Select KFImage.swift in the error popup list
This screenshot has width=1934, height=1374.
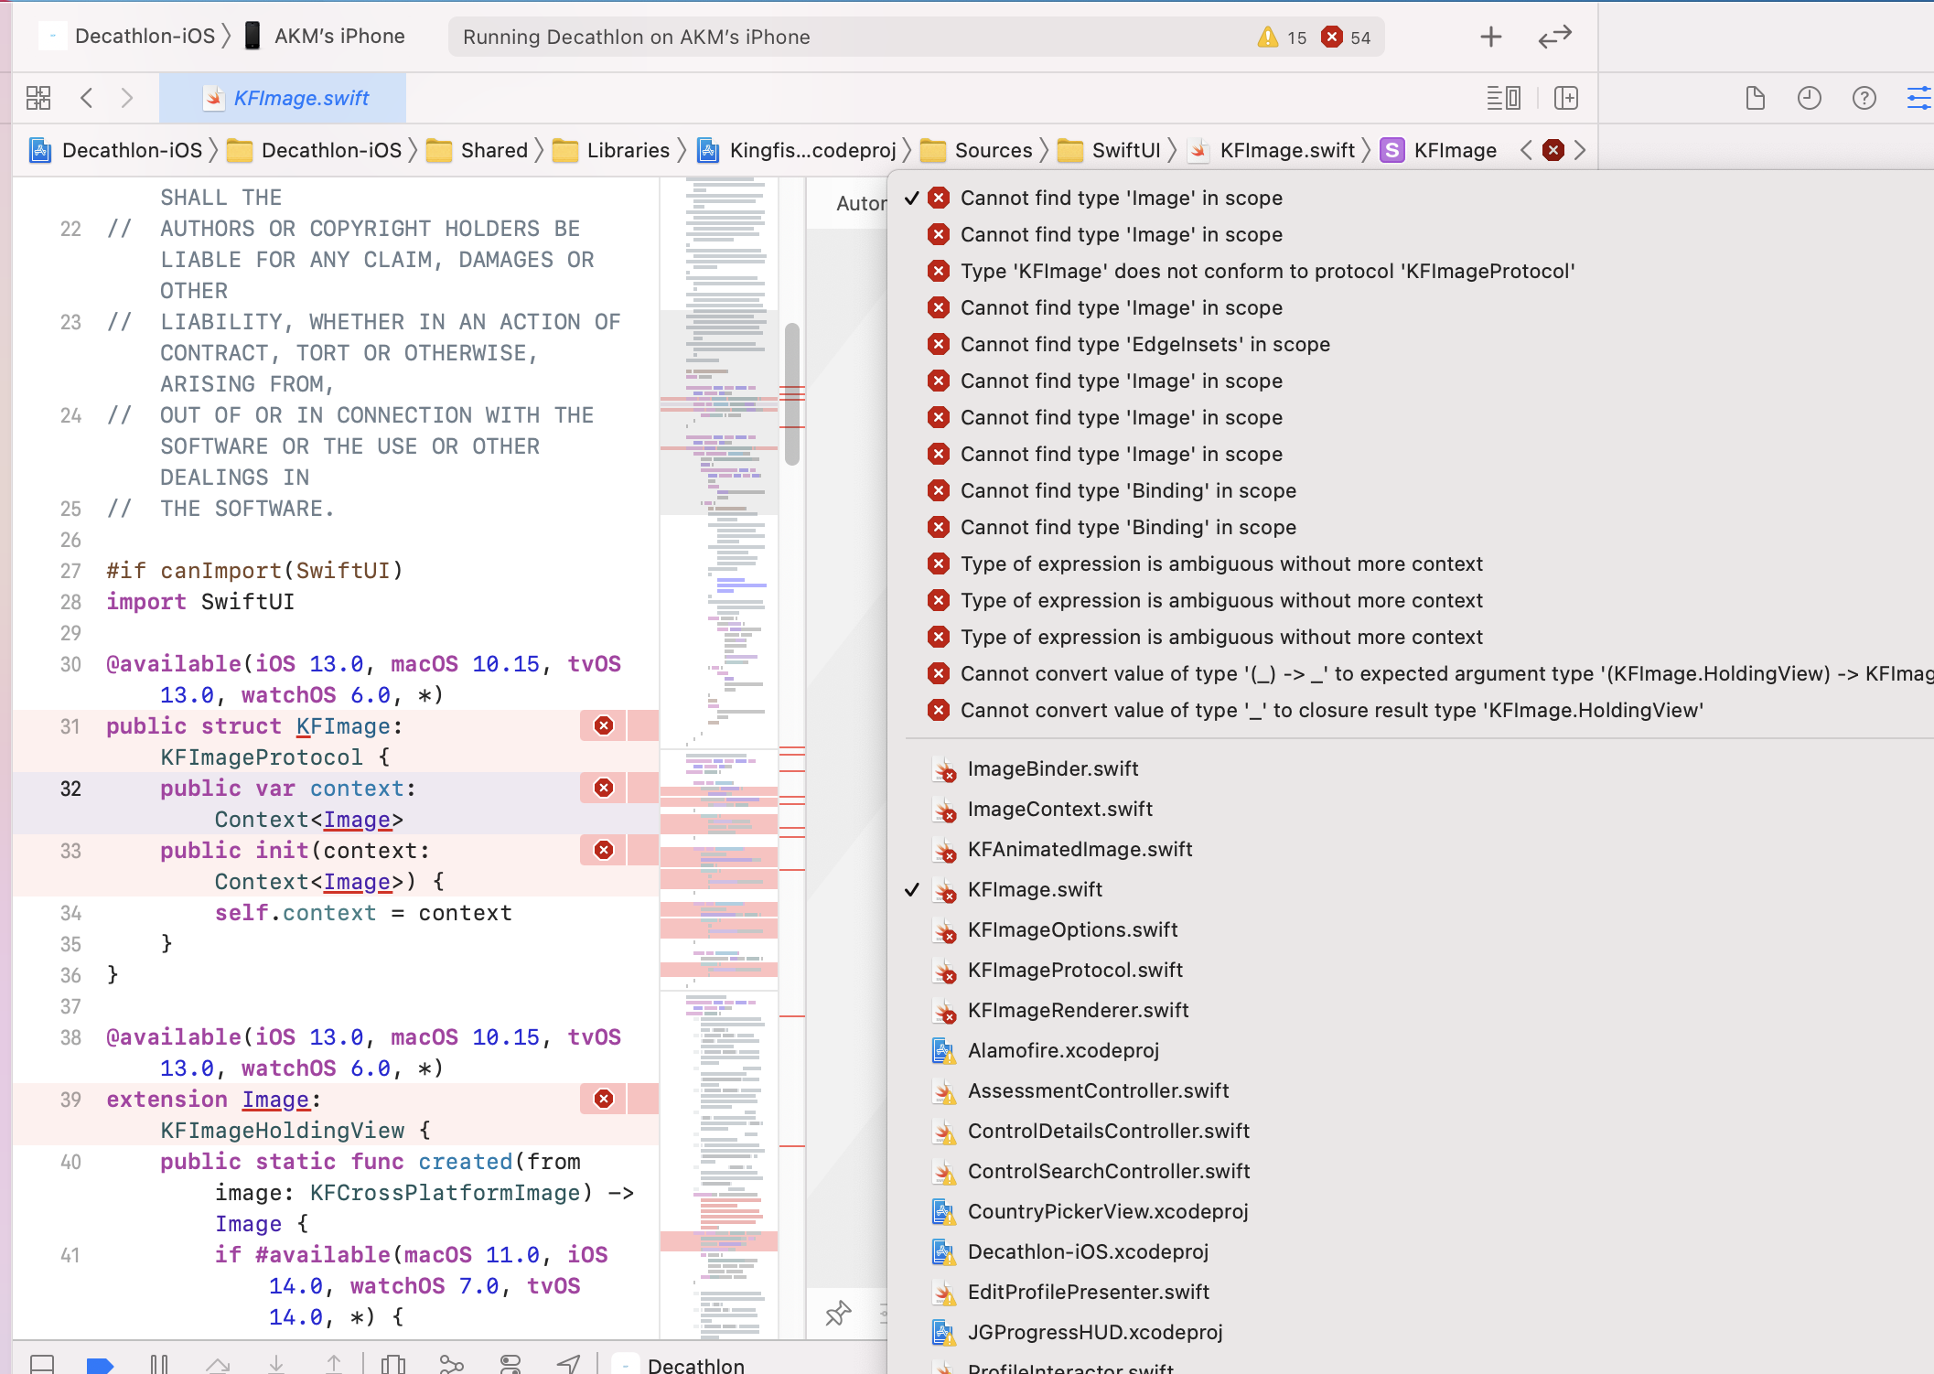(1035, 889)
